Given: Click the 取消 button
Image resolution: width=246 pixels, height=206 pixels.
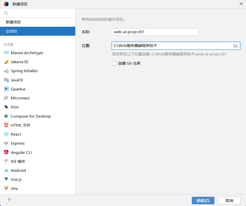Looking at the screenshot, I should pyautogui.click(x=229, y=201).
